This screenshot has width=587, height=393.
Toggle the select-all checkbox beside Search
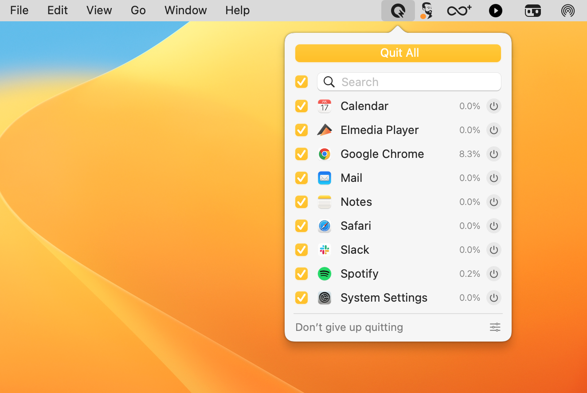click(301, 82)
